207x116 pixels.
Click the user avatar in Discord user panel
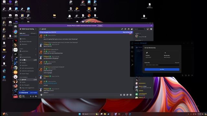20,96
